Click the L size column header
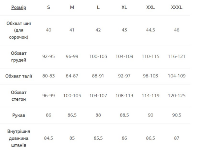This screenshot has height=150, width=198. pyautogui.click(x=98, y=7)
